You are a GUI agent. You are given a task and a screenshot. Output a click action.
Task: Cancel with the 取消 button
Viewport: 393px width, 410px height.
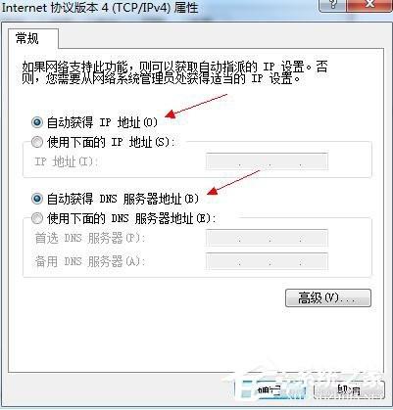point(349,389)
